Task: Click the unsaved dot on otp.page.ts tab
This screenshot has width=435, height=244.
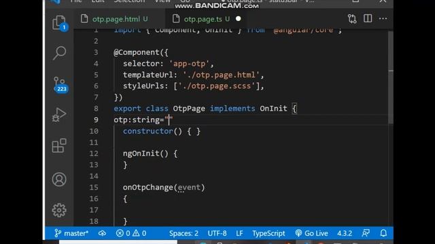Action: tap(239, 19)
